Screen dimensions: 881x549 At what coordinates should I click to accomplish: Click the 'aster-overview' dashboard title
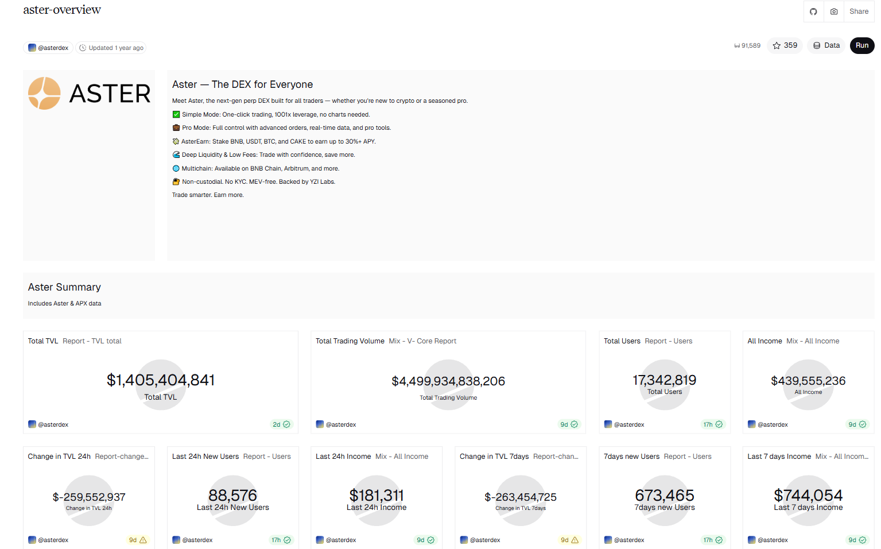[x=62, y=10]
